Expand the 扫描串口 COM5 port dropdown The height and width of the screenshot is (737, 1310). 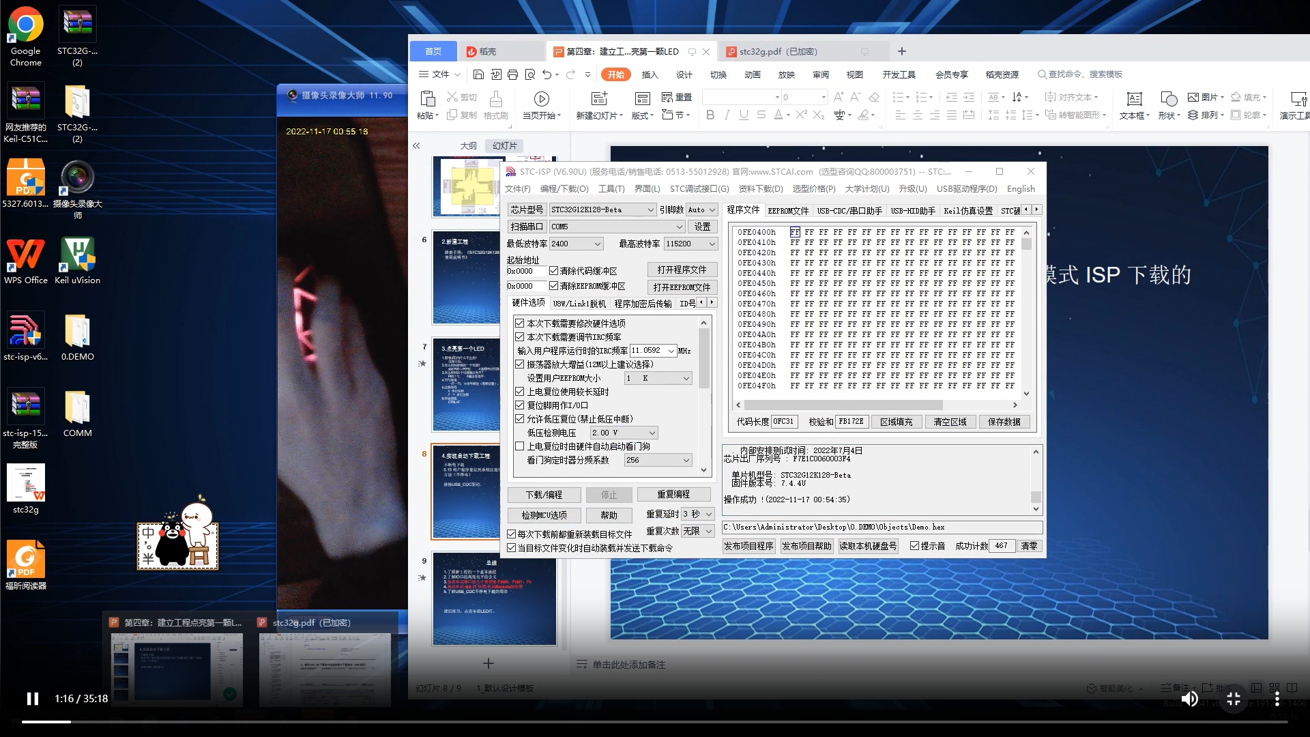(x=679, y=227)
